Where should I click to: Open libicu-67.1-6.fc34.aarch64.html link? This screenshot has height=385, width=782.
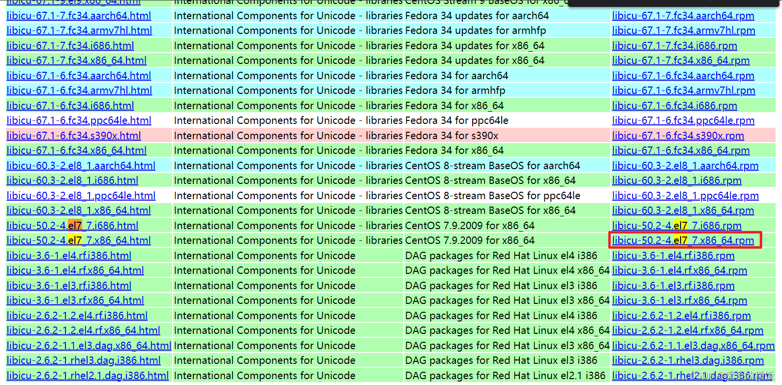point(79,76)
